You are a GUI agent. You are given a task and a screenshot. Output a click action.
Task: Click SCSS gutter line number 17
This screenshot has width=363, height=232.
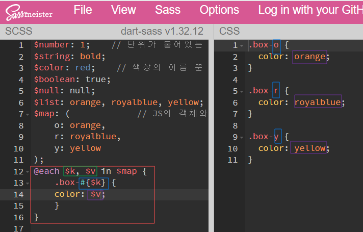18,229
